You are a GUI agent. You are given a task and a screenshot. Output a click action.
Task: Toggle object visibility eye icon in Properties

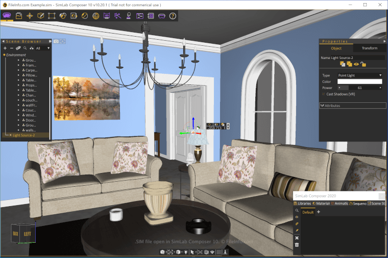tap(356, 64)
